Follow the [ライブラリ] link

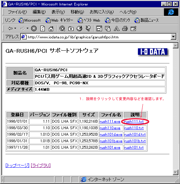[41, 165]
